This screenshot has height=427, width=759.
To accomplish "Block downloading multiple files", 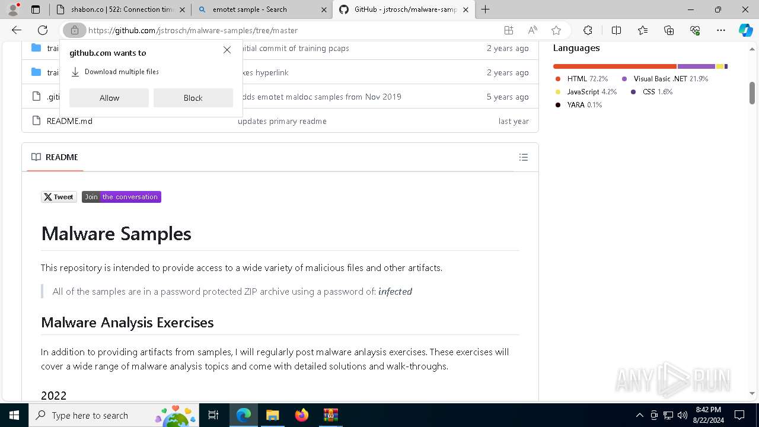I will click(x=193, y=98).
